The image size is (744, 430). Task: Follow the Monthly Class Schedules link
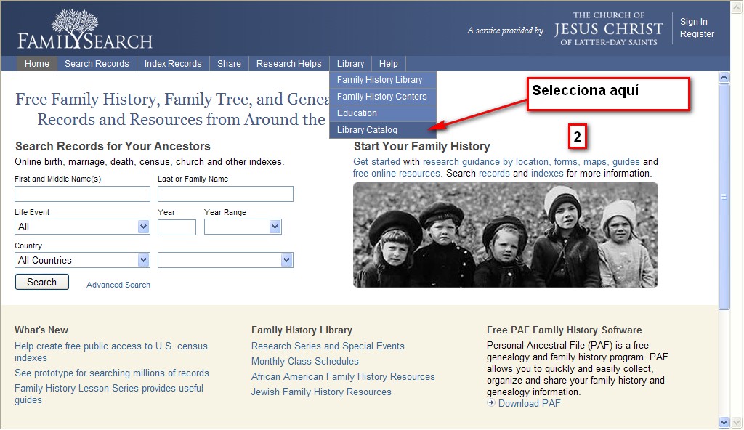click(x=304, y=362)
